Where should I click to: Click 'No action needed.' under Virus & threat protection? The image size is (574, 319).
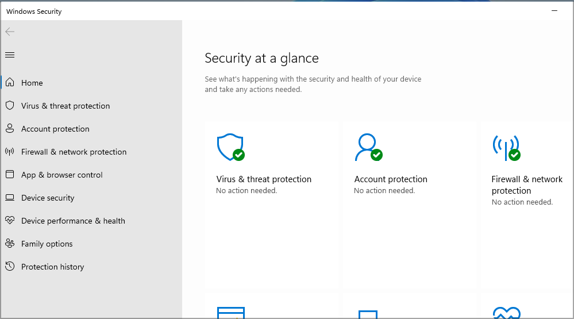(246, 190)
